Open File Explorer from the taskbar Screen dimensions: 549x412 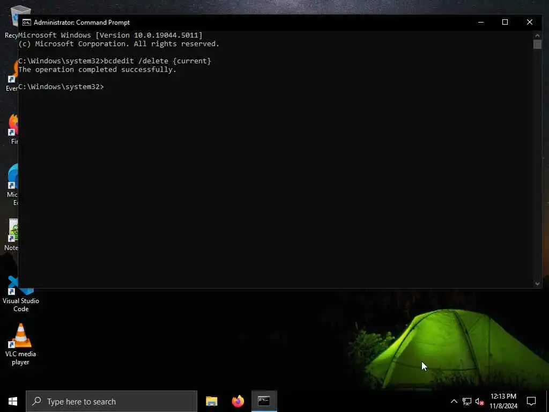pos(211,401)
